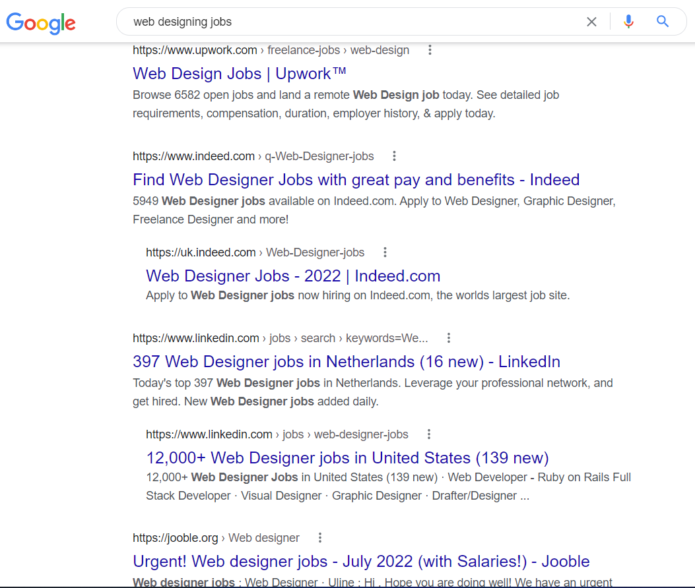Click the www.indeed.com q-Web-Designer-jobs URL breadcrumb

[x=253, y=156]
